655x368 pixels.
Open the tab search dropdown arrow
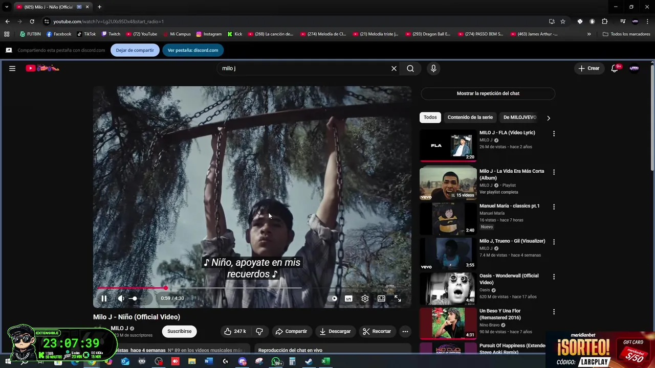(x=7, y=7)
